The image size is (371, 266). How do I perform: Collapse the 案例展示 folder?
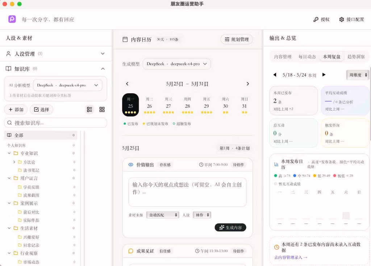coord(9,203)
